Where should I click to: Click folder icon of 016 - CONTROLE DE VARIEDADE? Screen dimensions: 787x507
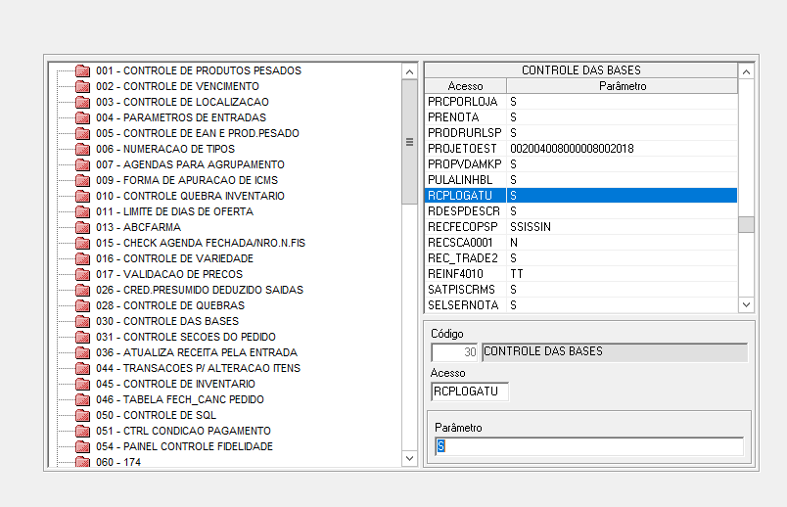82,258
